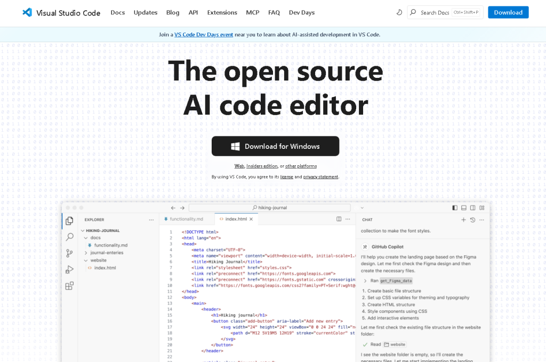Click the Search Docs input field
546x362 pixels.
[x=435, y=12]
